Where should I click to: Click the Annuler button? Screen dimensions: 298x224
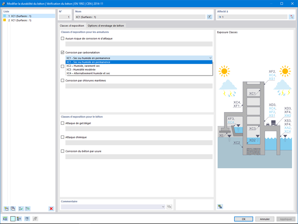point(265,219)
